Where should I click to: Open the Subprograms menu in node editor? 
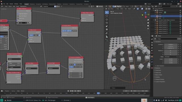[23, 7]
